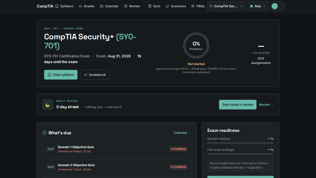316x178 pixels.
Task: Toggle the theme switch in navbar
Action: pyautogui.click(x=278, y=6)
